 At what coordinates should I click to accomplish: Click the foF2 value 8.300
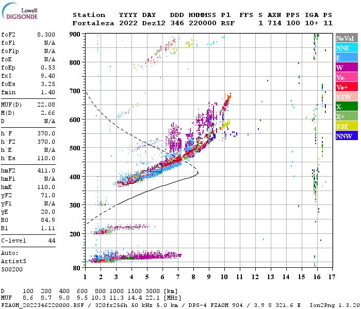coord(46,35)
